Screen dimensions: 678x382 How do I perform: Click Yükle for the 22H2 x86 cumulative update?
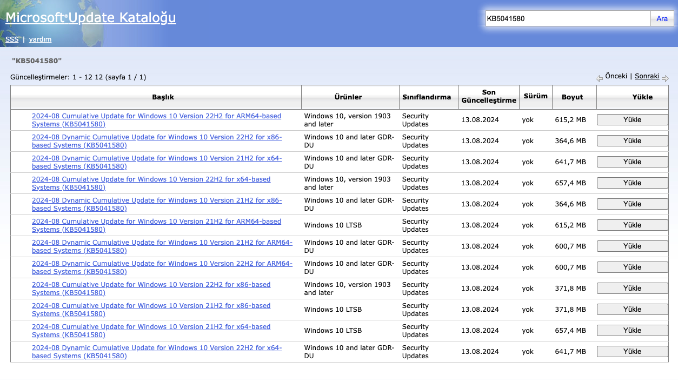coord(632,288)
